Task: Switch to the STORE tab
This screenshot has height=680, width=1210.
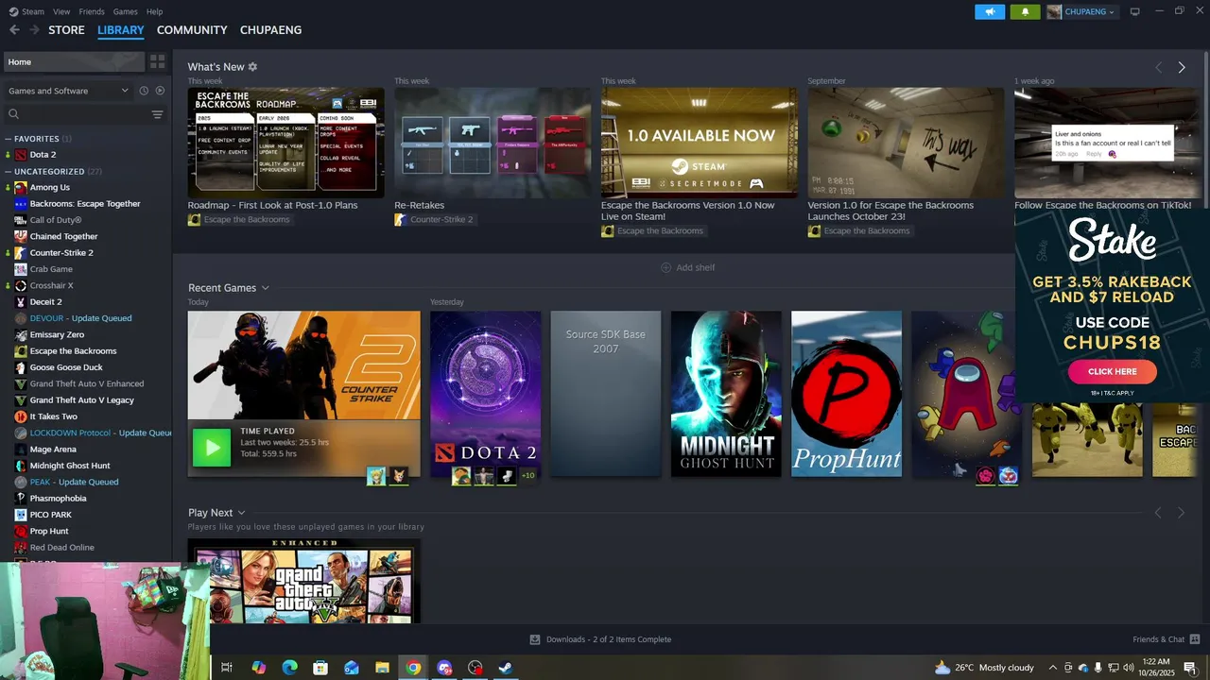Action: 66,30
